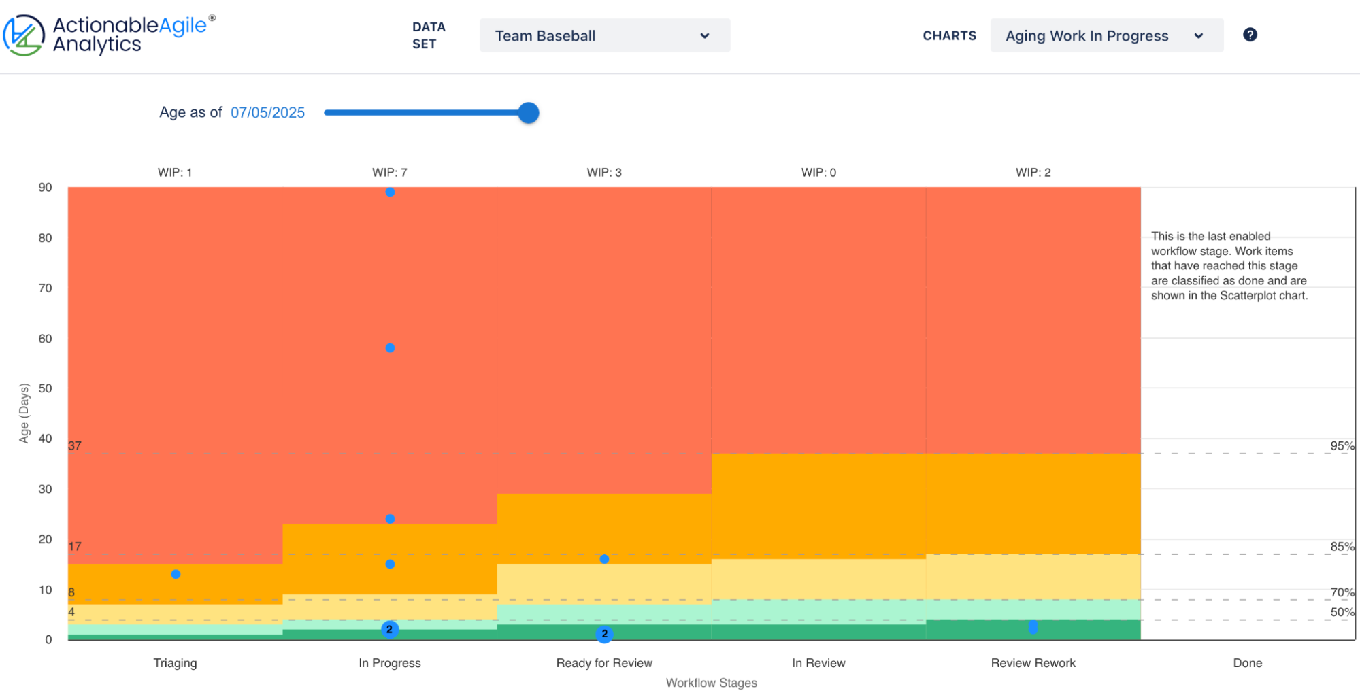
Task: Expand the Aging Work In Progress charts dropdown
Action: [1106, 35]
